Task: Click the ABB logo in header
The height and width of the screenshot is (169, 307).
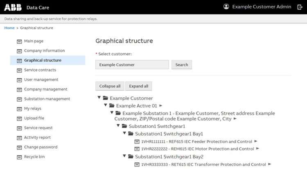Action: click(x=13, y=7)
